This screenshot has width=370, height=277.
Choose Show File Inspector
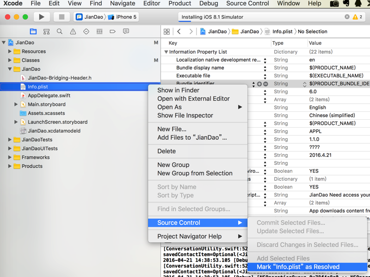pyautogui.click(x=198, y=115)
